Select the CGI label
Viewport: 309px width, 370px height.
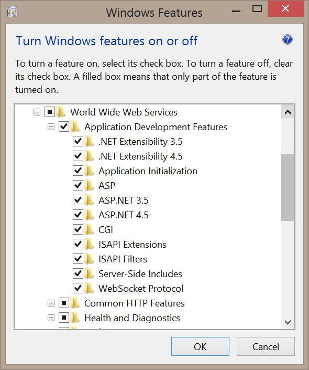point(106,229)
